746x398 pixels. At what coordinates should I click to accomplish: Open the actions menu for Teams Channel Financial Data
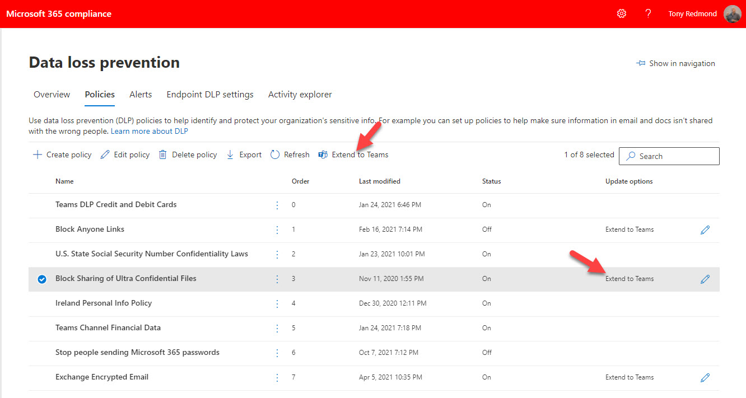(x=277, y=328)
